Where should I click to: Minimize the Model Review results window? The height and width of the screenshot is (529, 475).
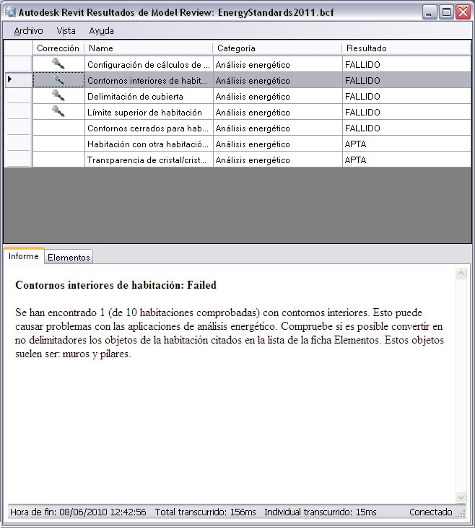[429, 12]
